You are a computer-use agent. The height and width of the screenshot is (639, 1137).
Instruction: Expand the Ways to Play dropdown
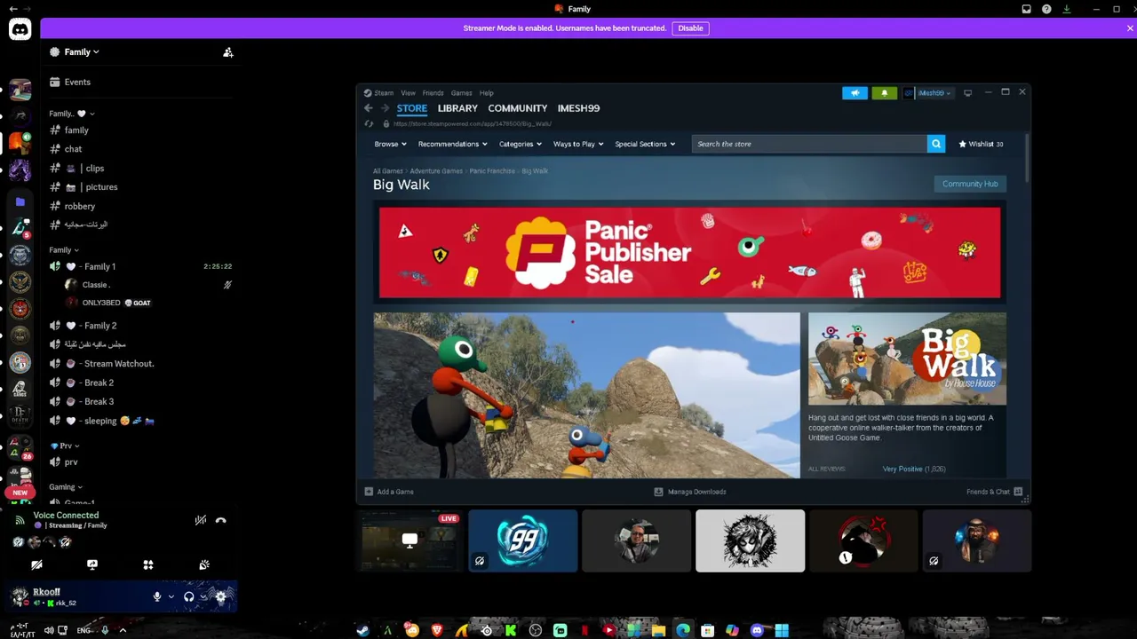[x=578, y=144]
